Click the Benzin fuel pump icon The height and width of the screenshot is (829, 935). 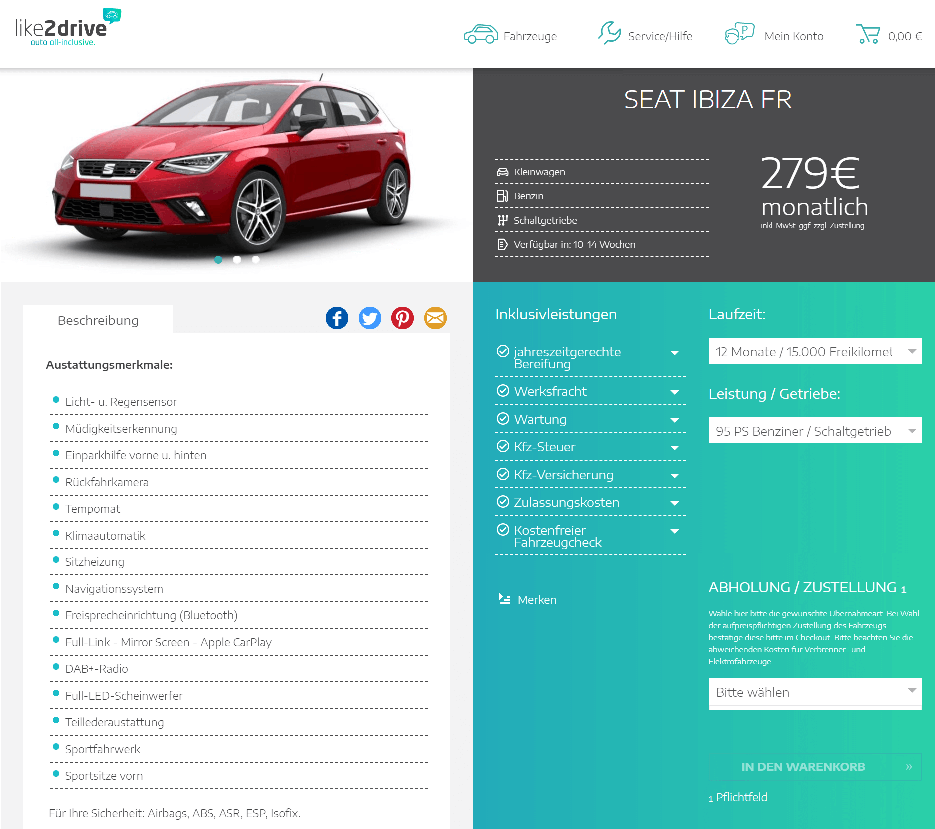coord(502,196)
